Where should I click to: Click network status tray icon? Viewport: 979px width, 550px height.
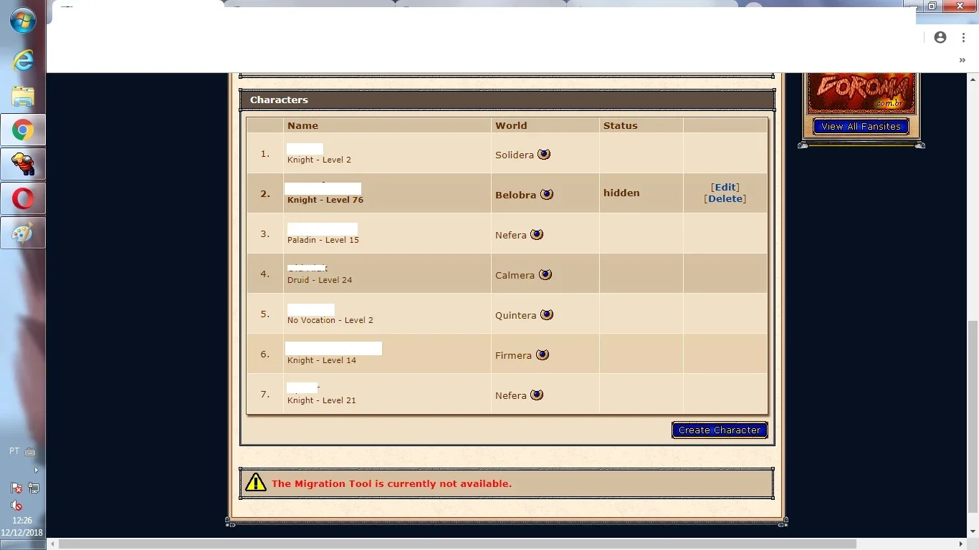(34, 488)
